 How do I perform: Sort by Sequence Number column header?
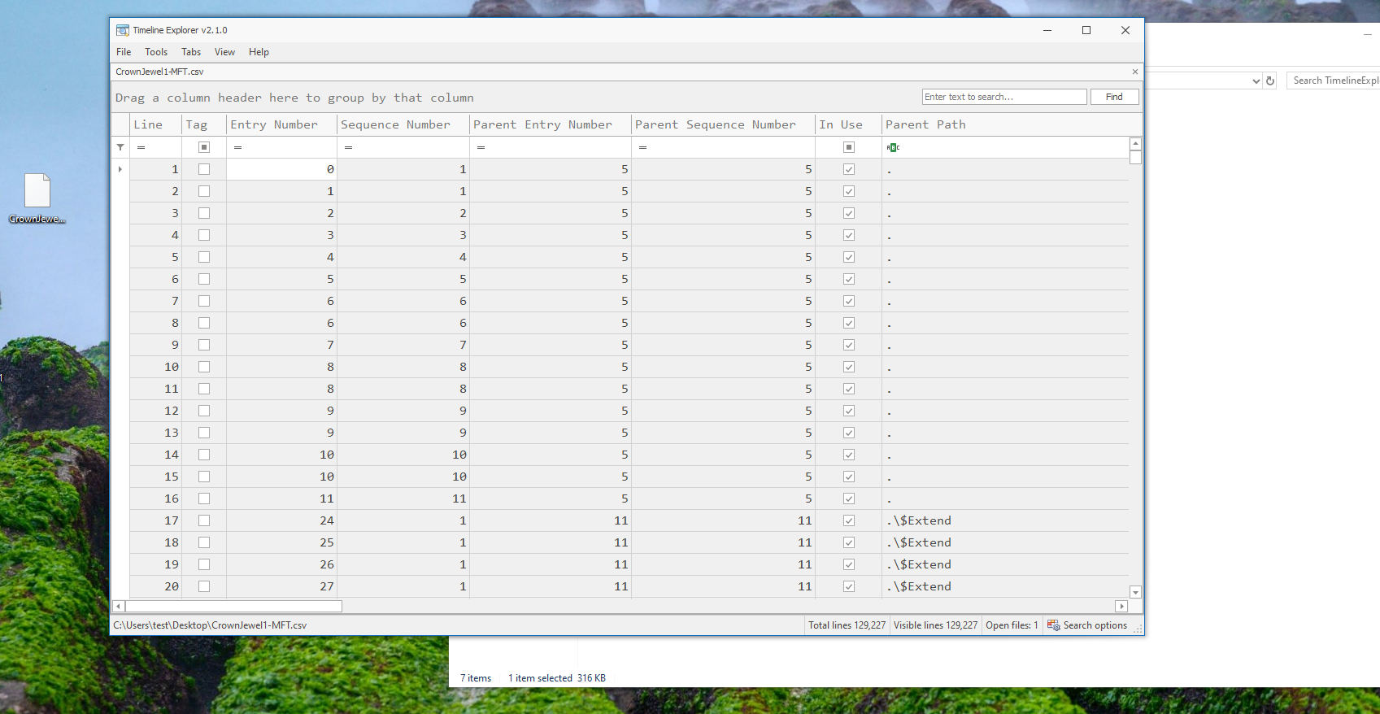click(403, 124)
